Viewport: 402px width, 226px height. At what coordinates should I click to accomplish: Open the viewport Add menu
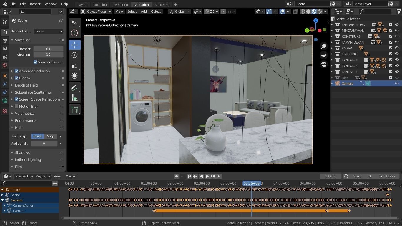coord(144,11)
